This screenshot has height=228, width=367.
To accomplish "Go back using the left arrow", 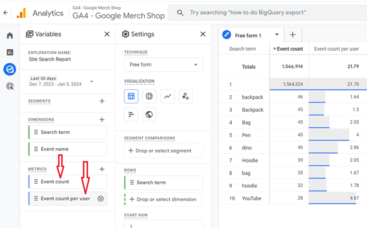I will (6, 13).
